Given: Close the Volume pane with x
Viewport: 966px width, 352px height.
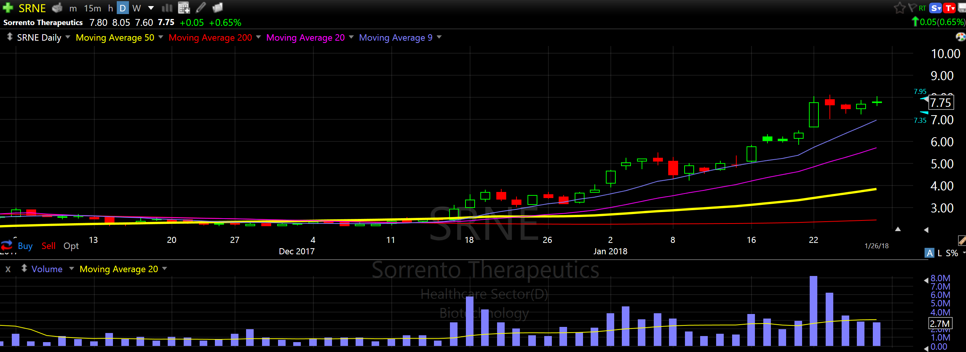Looking at the screenshot, I should coord(8,269).
